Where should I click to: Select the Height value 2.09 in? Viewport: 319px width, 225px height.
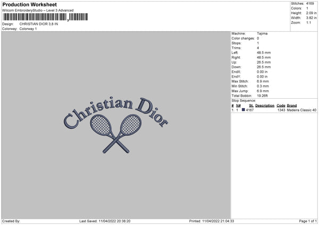(311, 13)
